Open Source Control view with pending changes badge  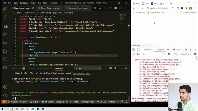pos(6,26)
